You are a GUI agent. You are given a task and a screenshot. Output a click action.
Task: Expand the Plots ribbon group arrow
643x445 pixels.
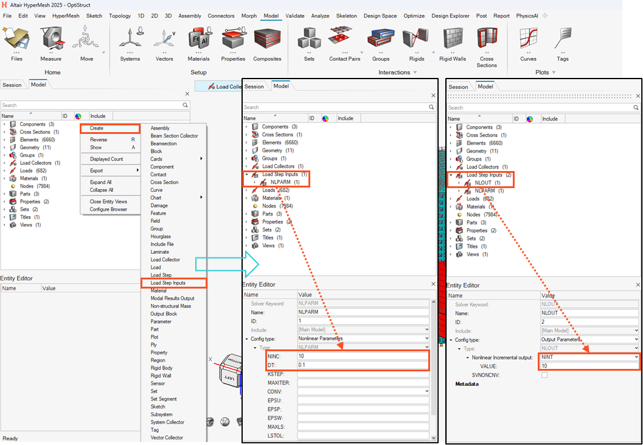(x=554, y=72)
